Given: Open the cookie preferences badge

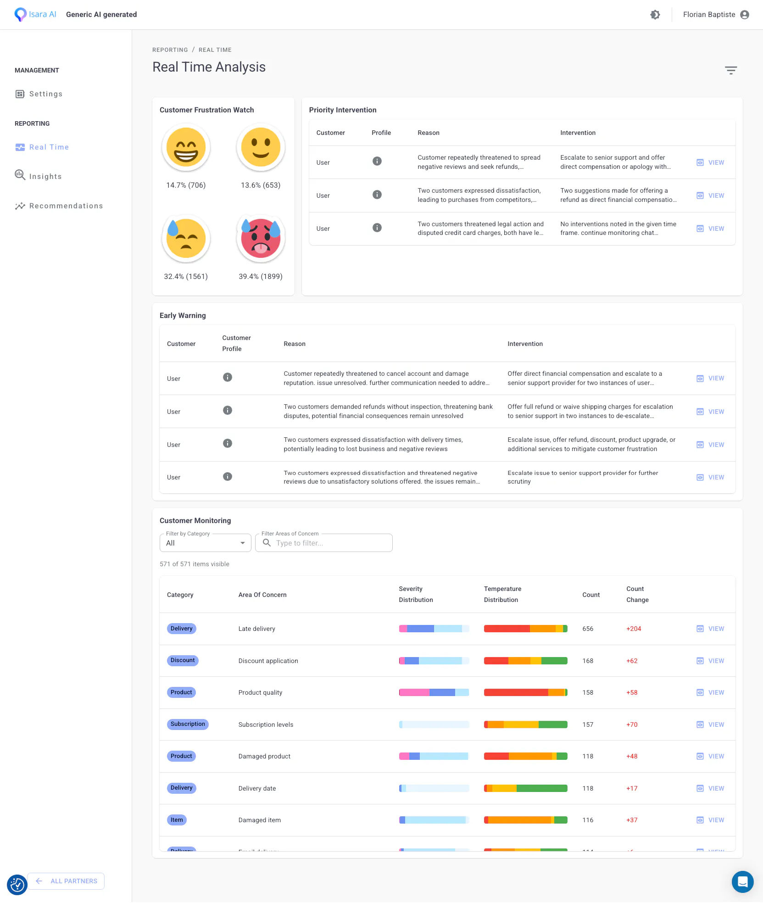Looking at the screenshot, I should [x=17, y=884].
